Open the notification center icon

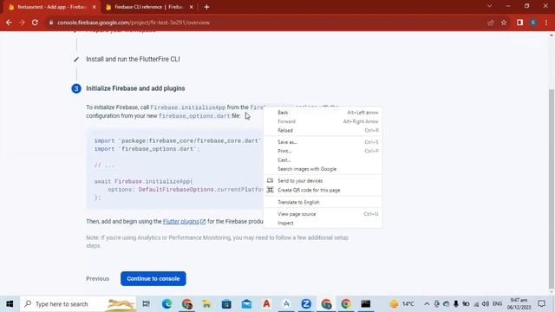[x=541, y=303]
